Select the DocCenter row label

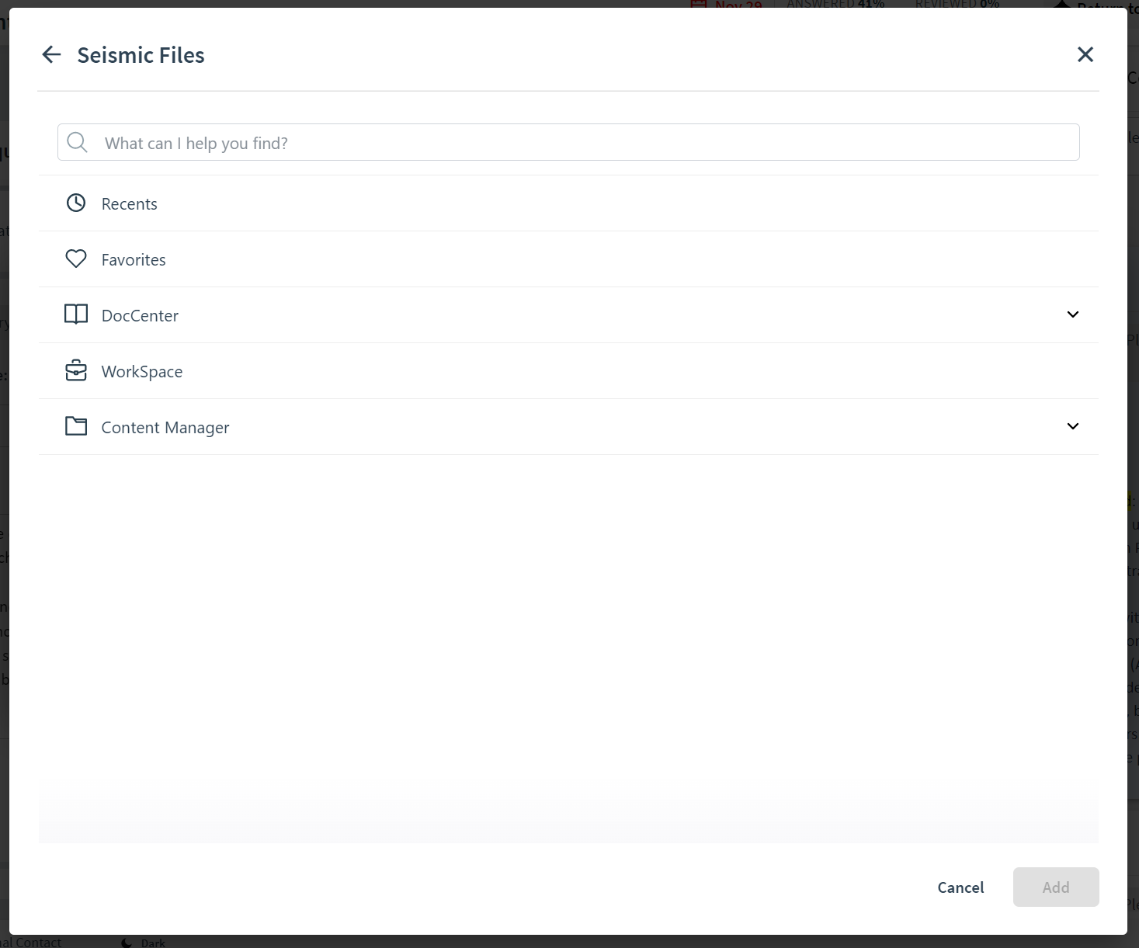[x=140, y=315]
